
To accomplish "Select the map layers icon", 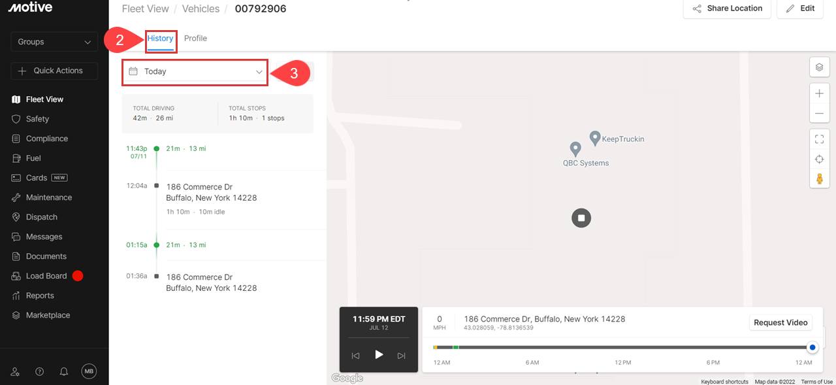I will click(x=819, y=67).
